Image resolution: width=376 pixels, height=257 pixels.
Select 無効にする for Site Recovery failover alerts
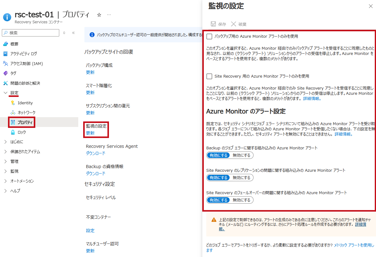point(241,200)
